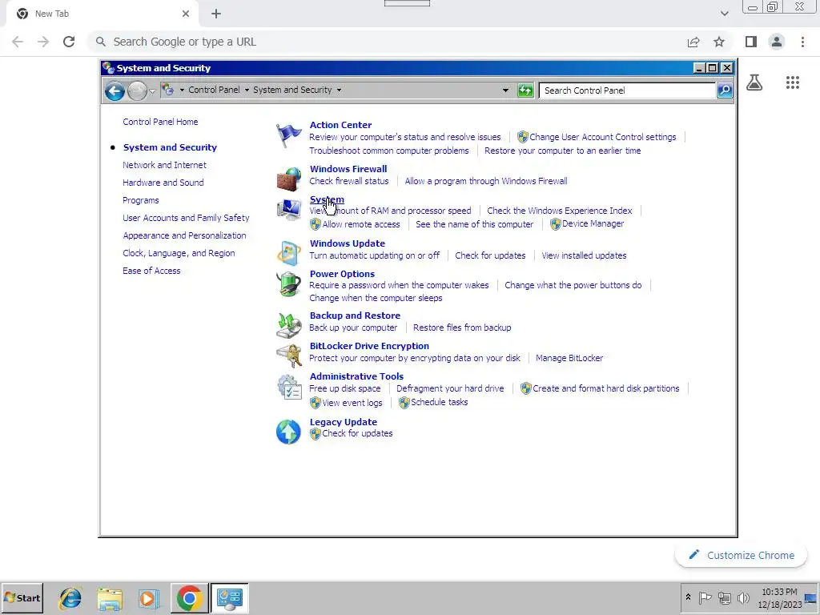Screen dimensions: 820x615
Task: Open Clock, Language, and Region
Action: (179, 253)
